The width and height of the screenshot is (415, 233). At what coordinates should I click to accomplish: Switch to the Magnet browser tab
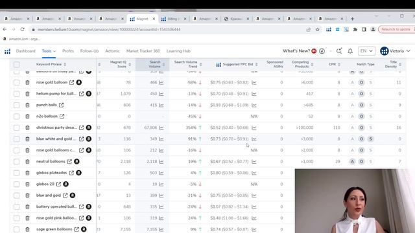click(143, 19)
